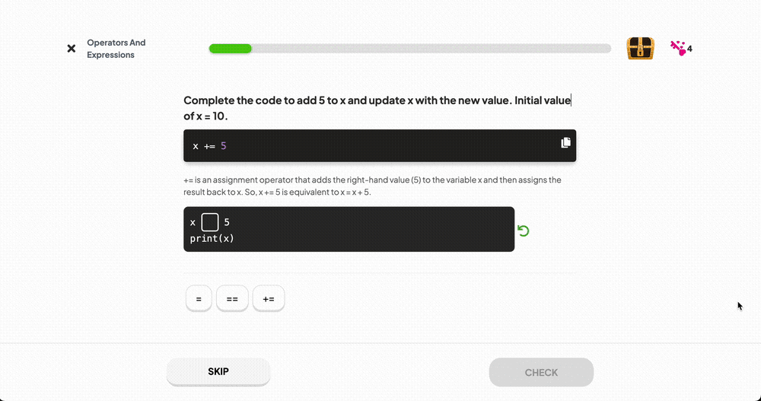Click the grey unfilled part of progress bar
761x401 pixels.
[431, 49]
